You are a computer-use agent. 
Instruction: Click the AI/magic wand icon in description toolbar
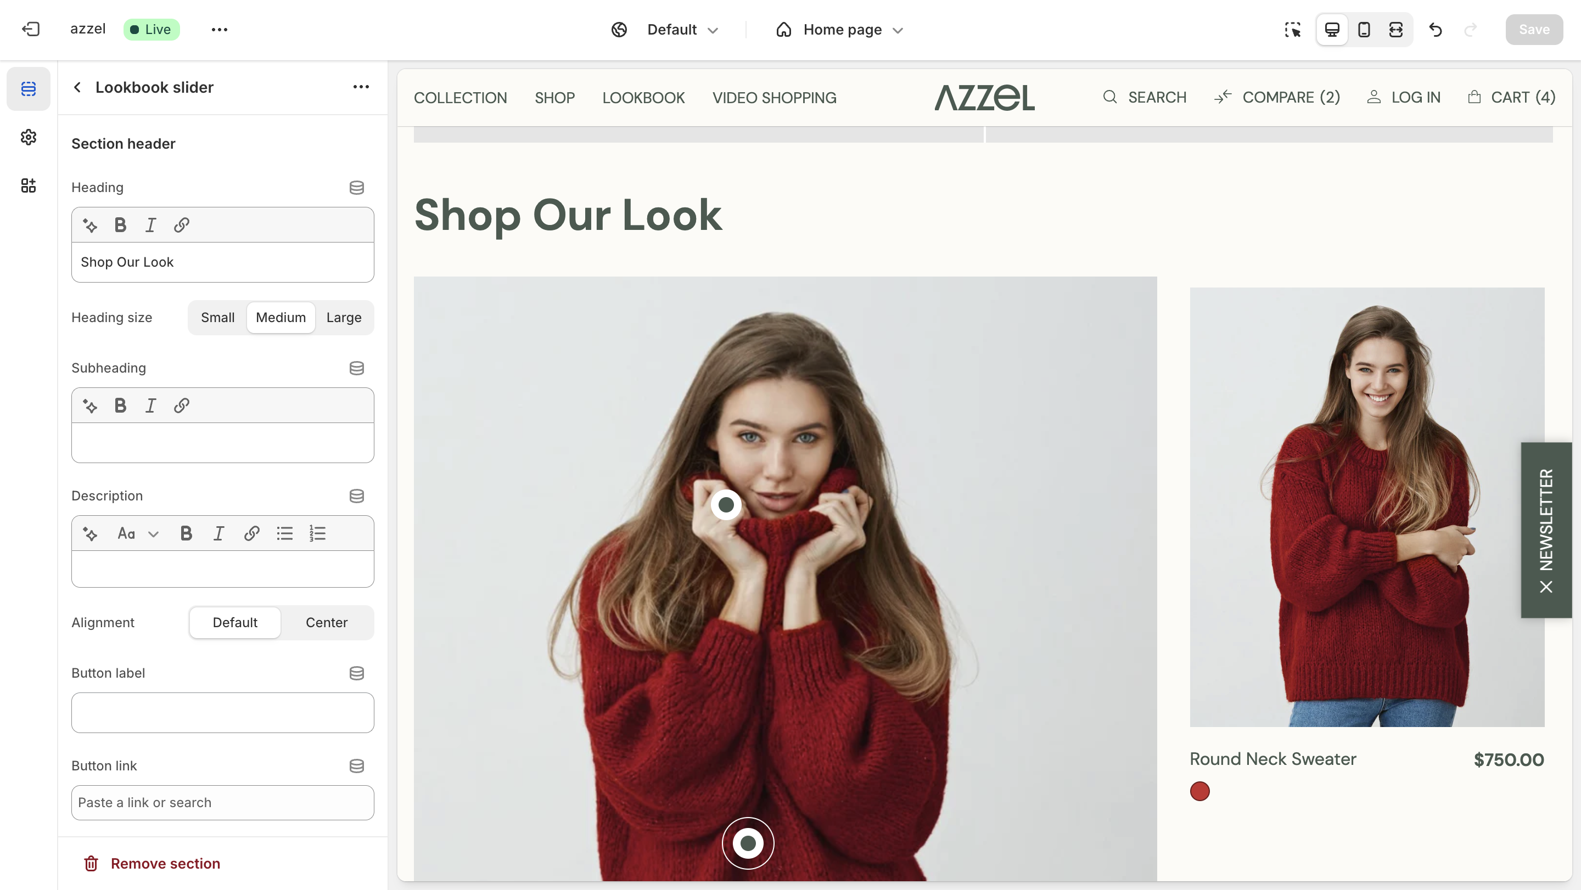(x=91, y=534)
